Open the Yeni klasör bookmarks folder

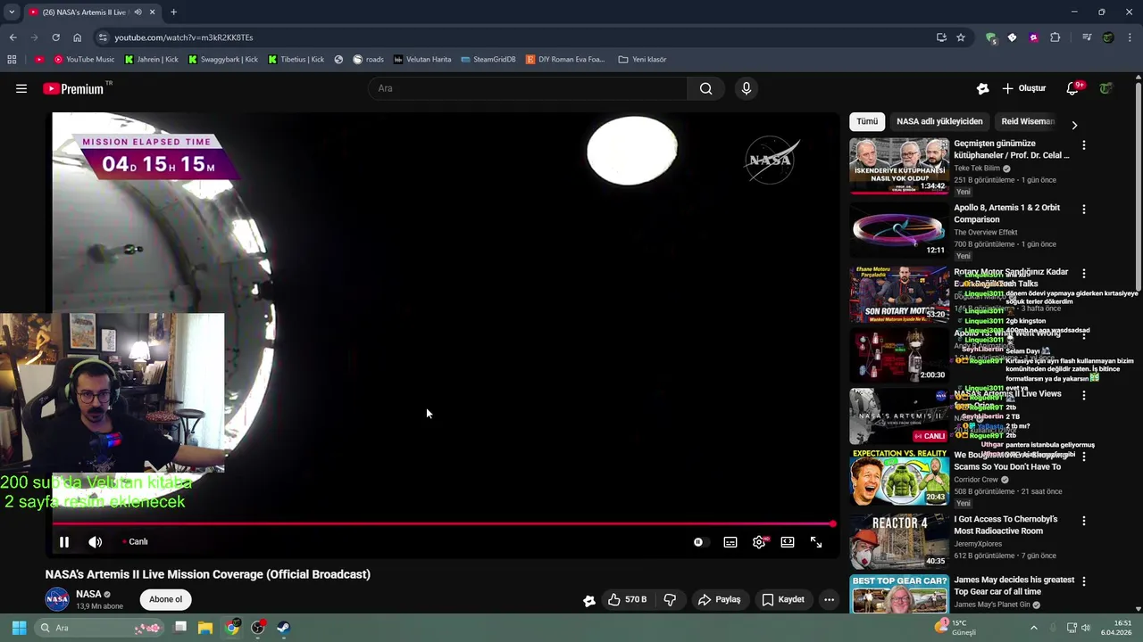[x=642, y=60]
